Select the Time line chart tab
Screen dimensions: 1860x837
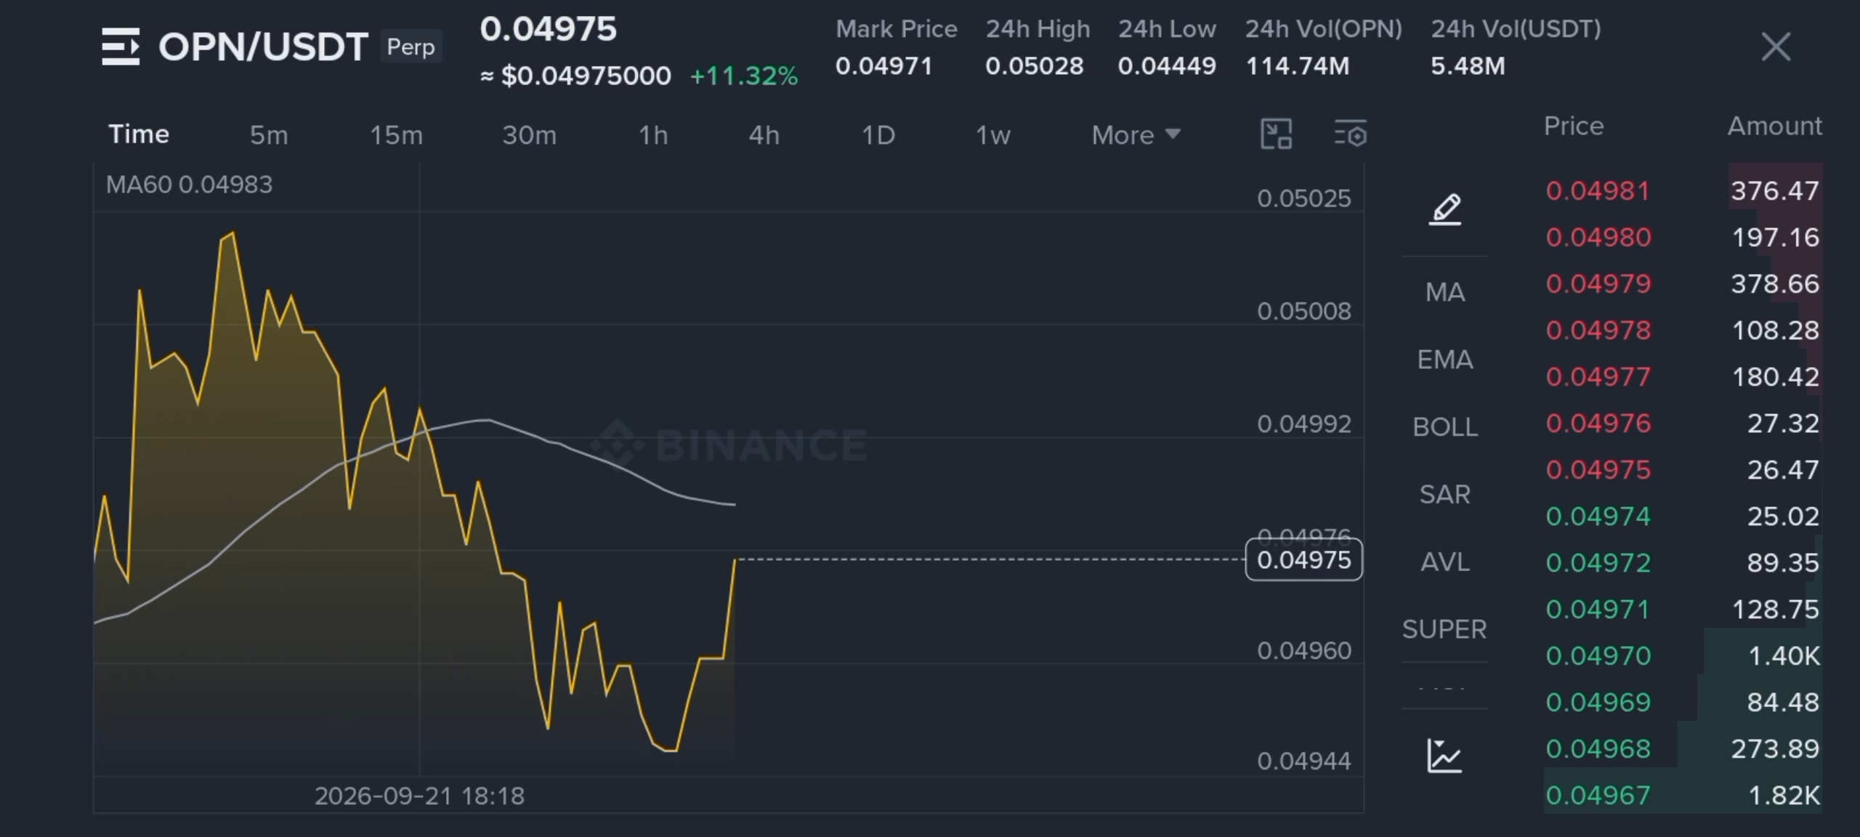(139, 134)
